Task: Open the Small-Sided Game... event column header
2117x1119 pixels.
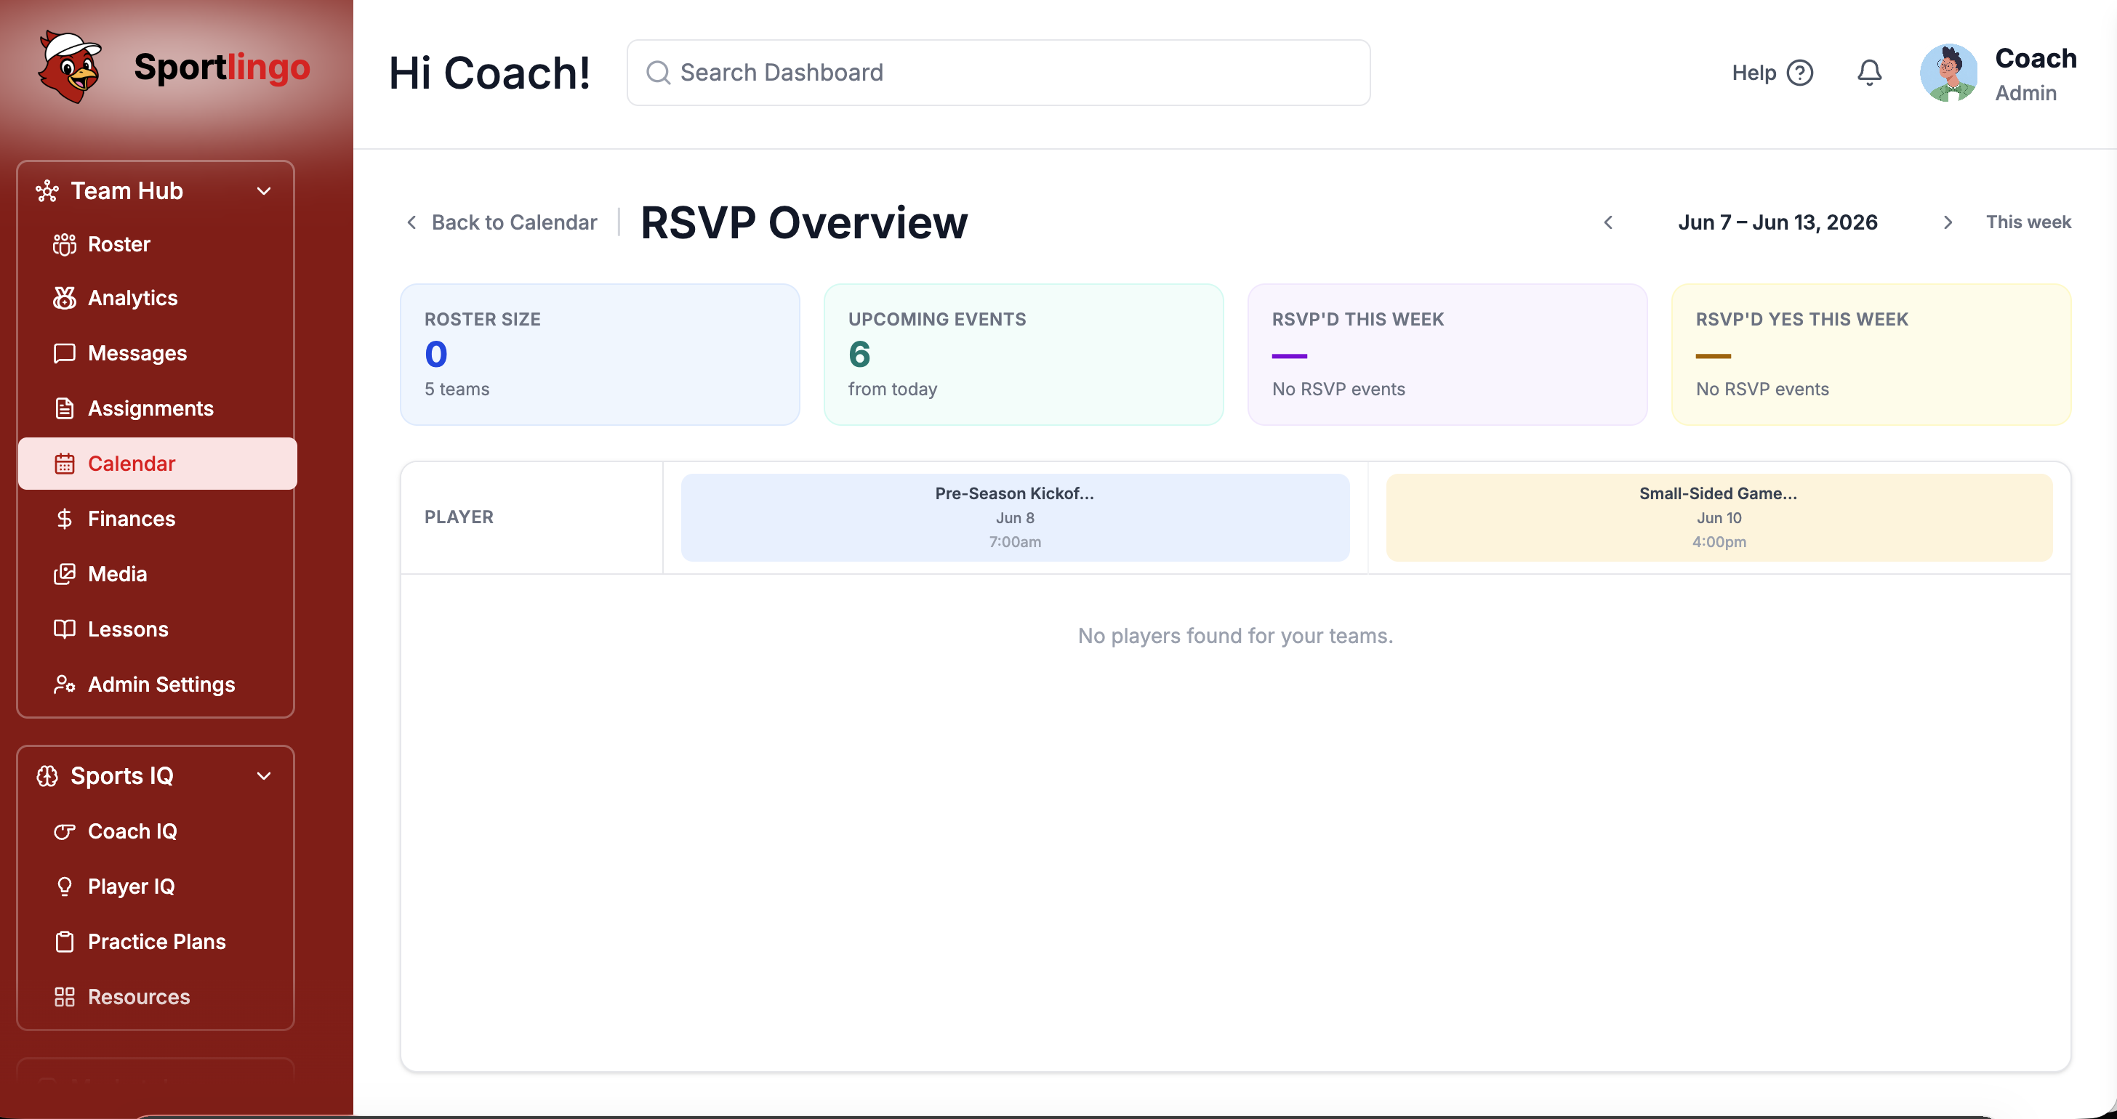Action: click(1719, 517)
